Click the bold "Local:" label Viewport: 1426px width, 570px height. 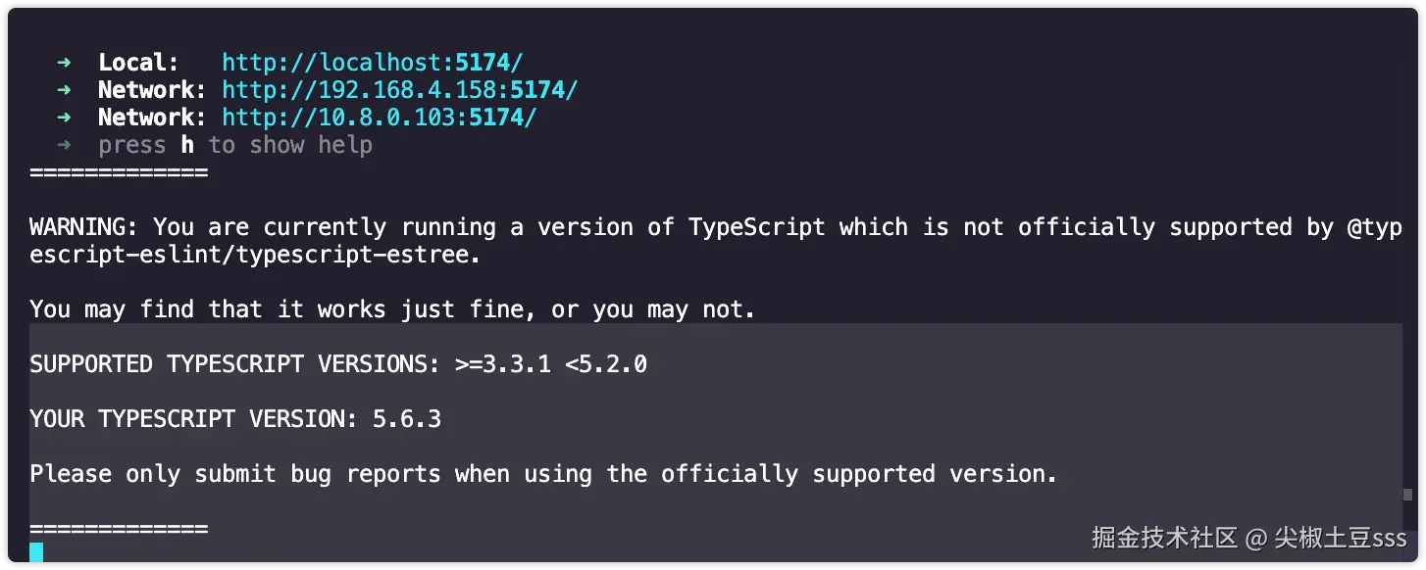pyautogui.click(x=138, y=63)
